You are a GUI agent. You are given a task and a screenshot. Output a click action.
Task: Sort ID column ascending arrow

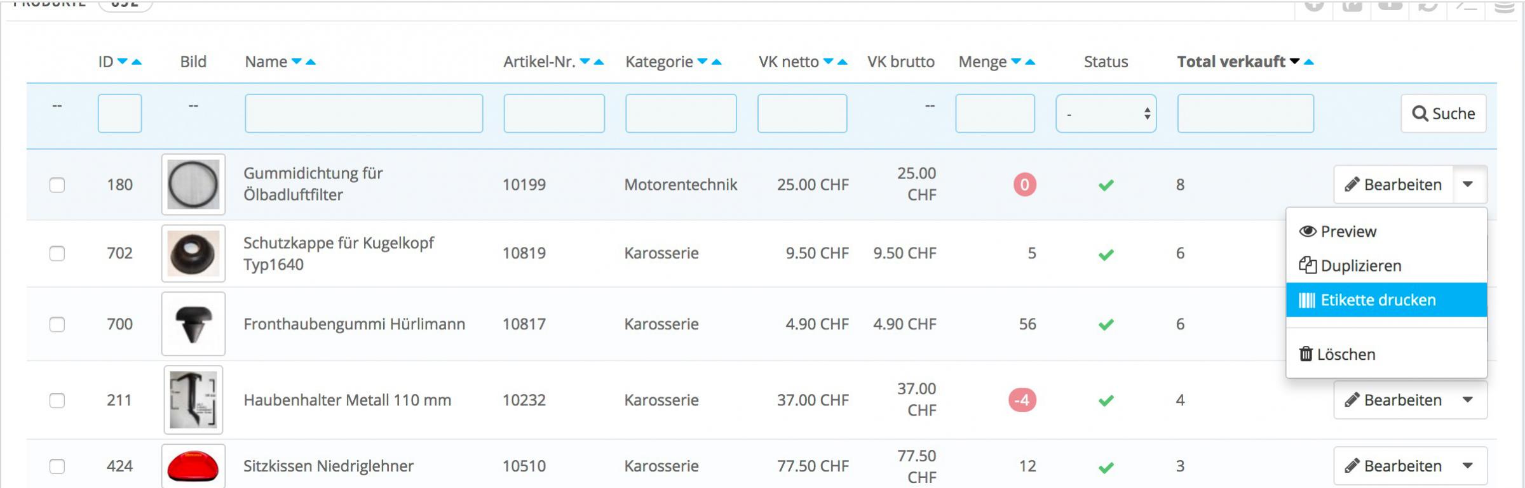137,62
